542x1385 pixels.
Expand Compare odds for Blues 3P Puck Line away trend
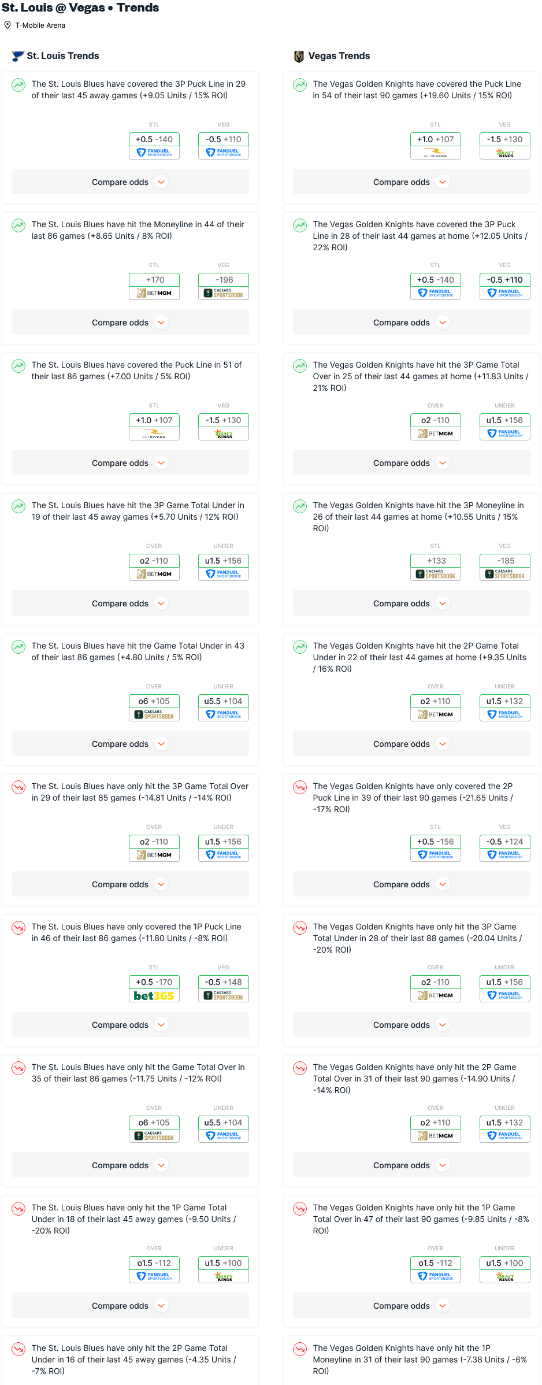tap(130, 182)
